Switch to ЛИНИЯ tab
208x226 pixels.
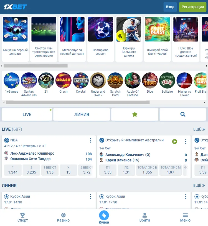tap(82, 115)
